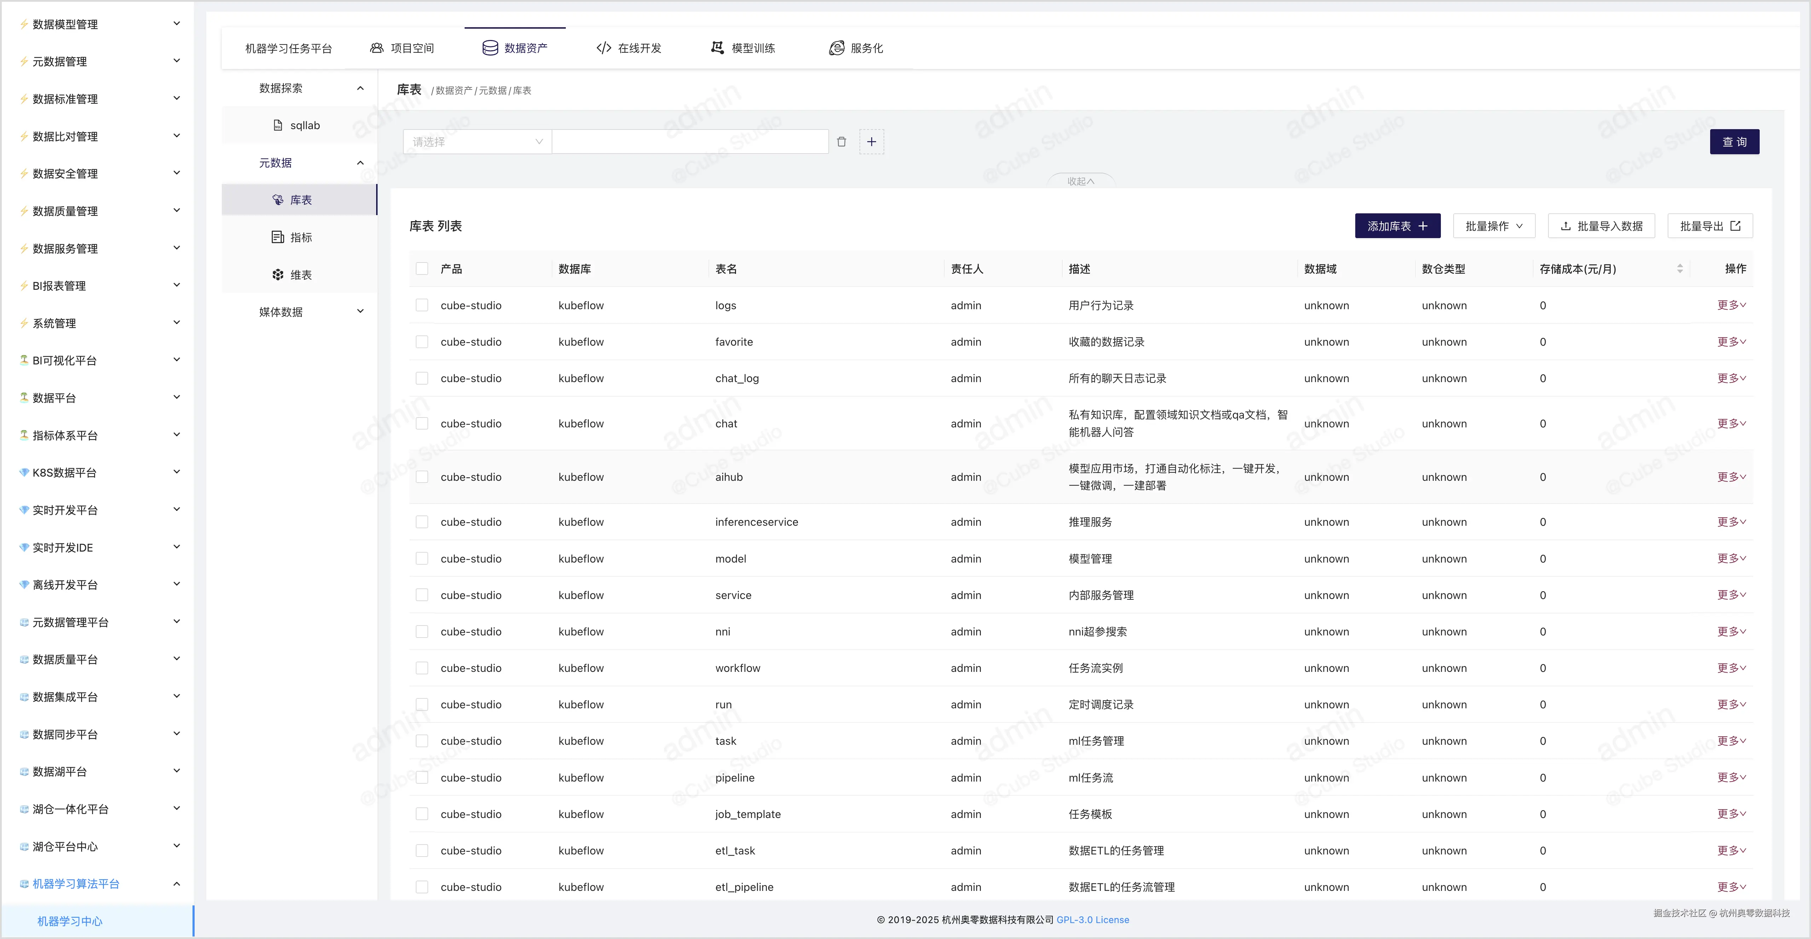Click the 添加库表 button
The image size is (1811, 939).
1397,226
